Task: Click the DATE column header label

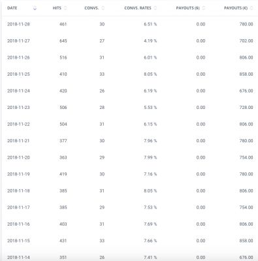Action: tap(12, 8)
